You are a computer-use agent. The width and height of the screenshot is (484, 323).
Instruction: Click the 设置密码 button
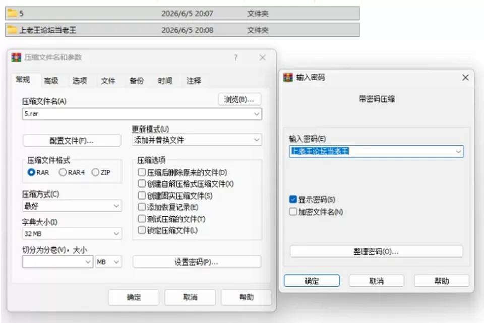click(197, 262)
